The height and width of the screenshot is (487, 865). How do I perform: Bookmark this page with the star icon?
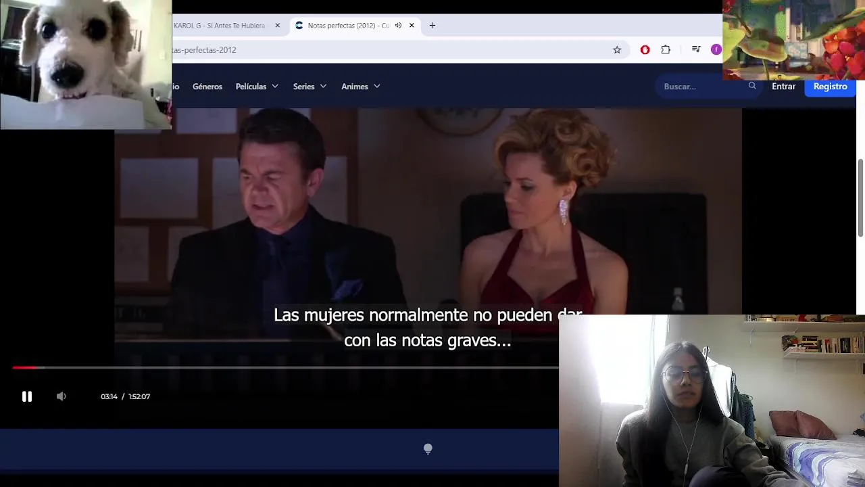coord(617,50)
